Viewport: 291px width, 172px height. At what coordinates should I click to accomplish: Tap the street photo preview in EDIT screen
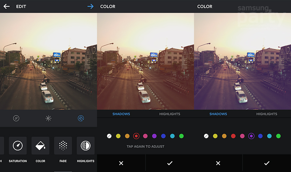(48, 61)
